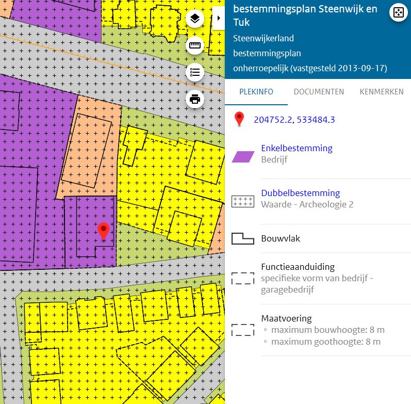
Task: Open the legend list button
Action: point(195,72)
